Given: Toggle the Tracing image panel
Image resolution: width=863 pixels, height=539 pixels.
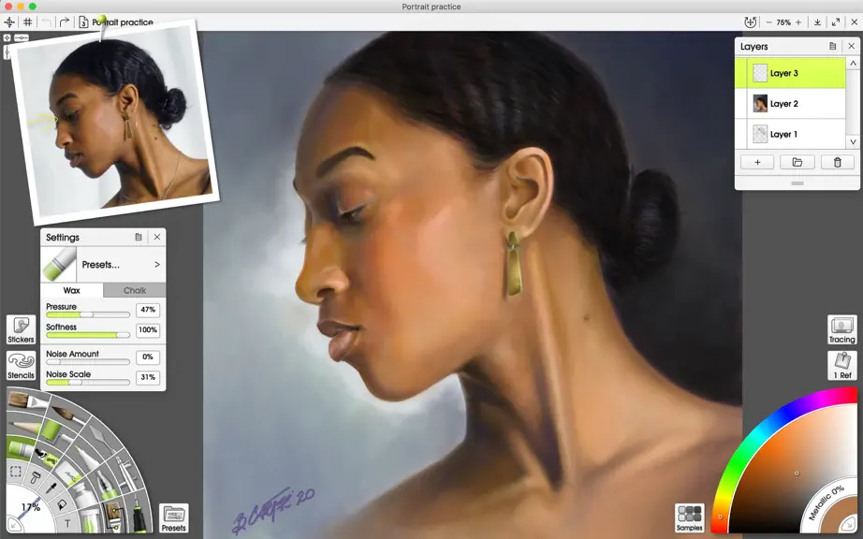Looking at the screenshot, I should click(842, 330).
